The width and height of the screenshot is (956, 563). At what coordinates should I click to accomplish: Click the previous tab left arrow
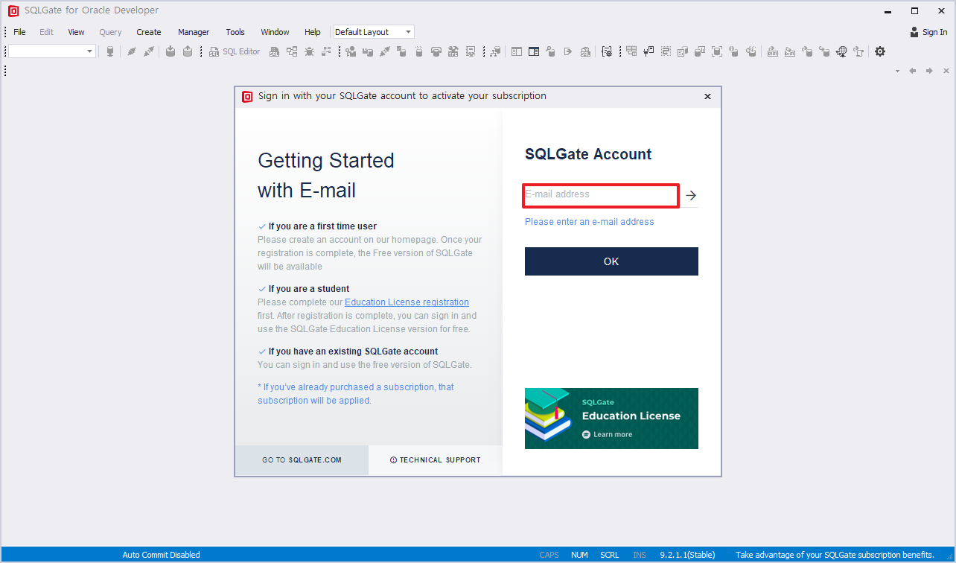[x=912, y=71]
